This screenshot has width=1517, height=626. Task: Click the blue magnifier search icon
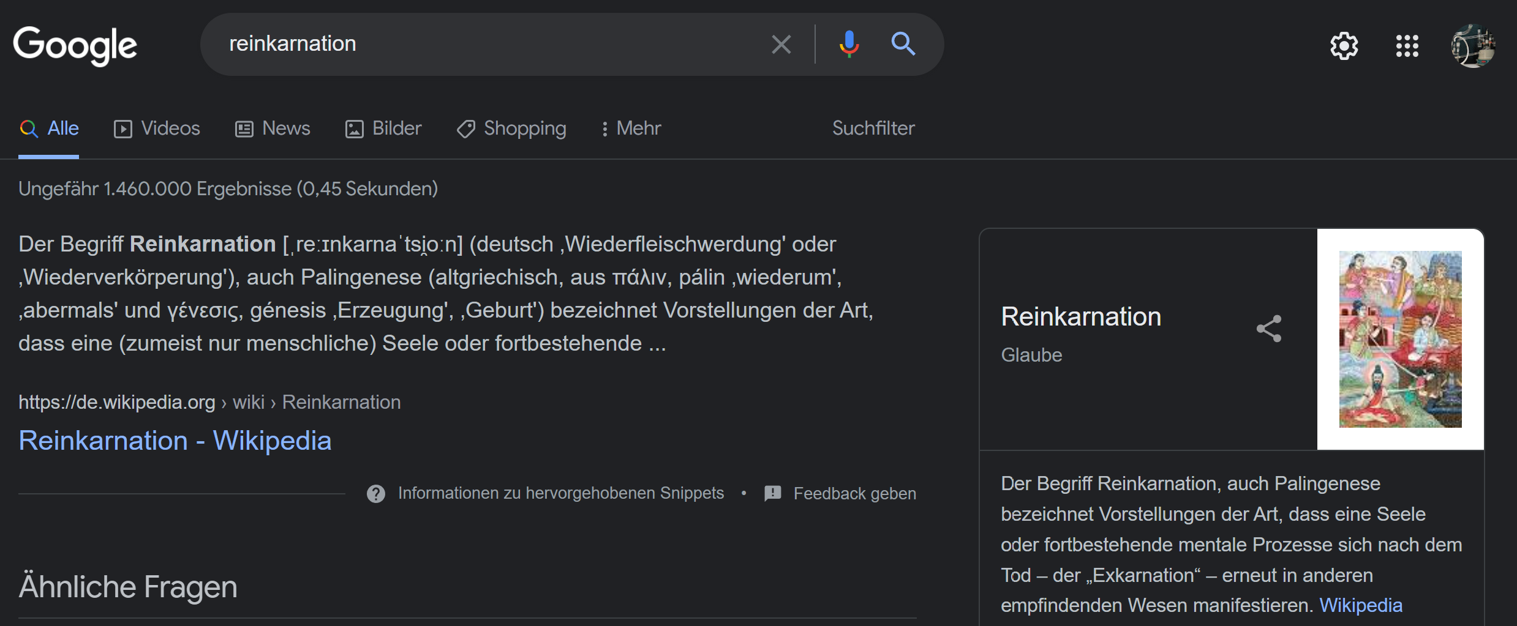point(903,44)
